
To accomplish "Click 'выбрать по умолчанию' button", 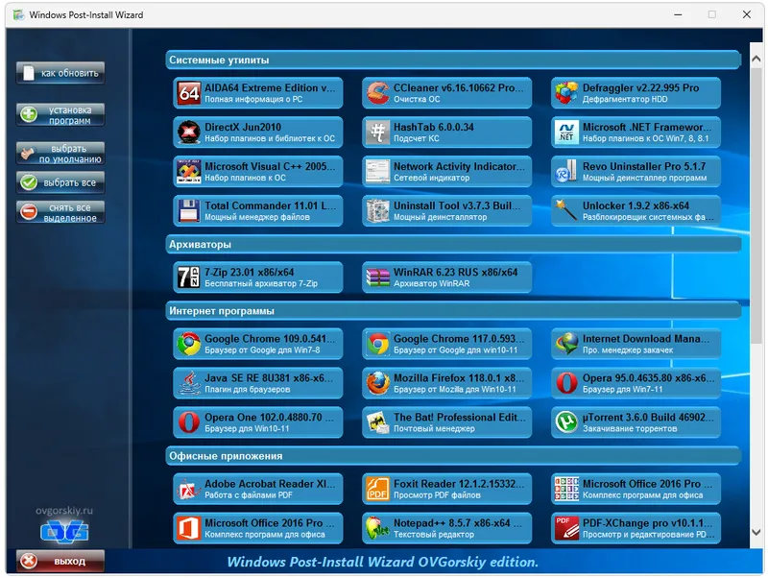I will pyautogui.click(x=60, y=154).
